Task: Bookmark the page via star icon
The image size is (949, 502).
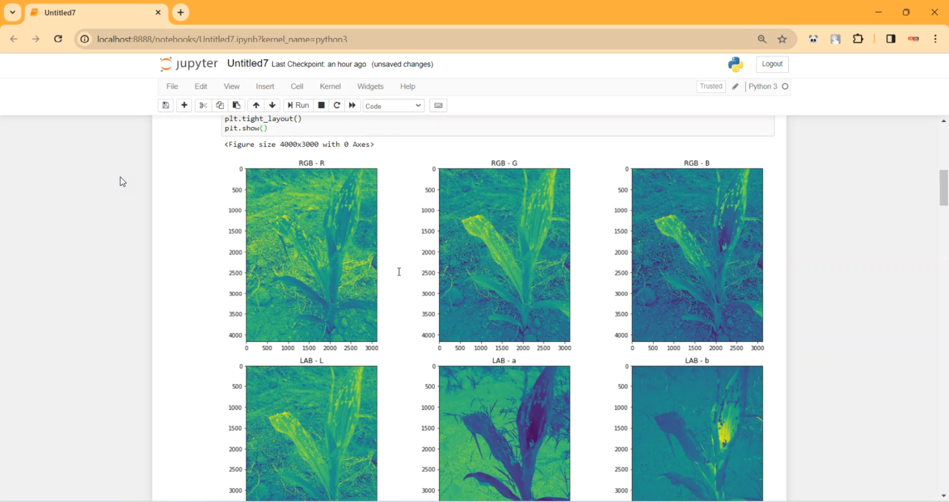Action: 782,39
